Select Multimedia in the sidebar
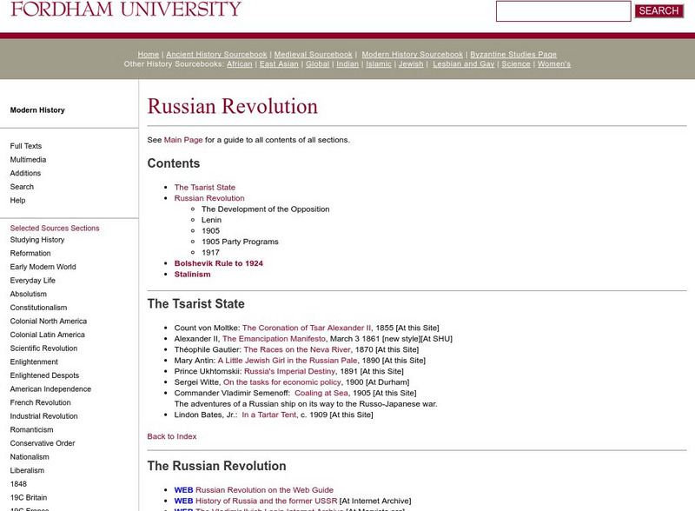 (x=29, y=160)
